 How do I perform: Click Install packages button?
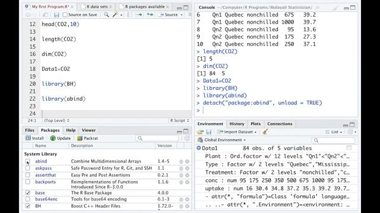tap(34, 138)
